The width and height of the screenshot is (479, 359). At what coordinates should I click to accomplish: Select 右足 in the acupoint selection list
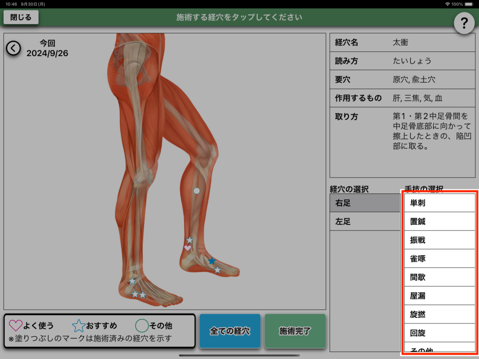[365, 203]
